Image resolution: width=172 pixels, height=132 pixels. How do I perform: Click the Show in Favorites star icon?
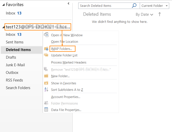click(46, 83)
